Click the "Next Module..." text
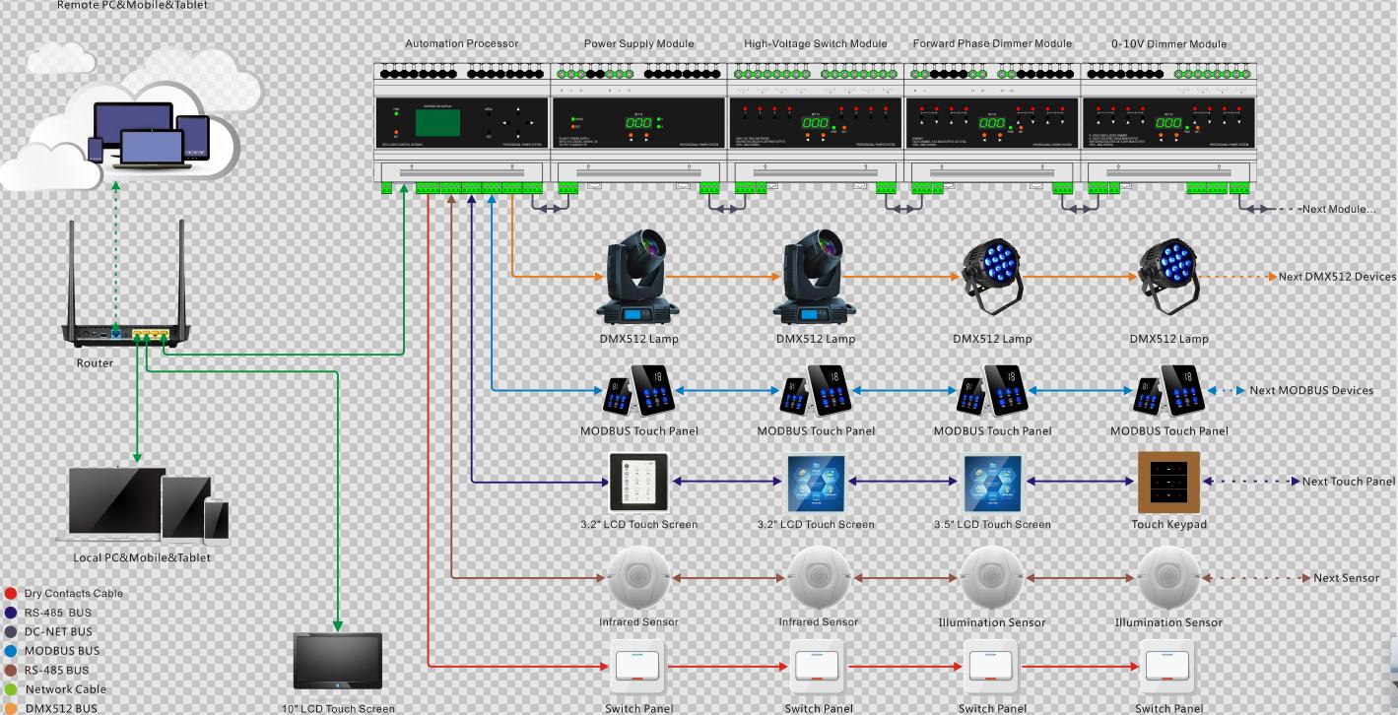 pos(1337,209)
